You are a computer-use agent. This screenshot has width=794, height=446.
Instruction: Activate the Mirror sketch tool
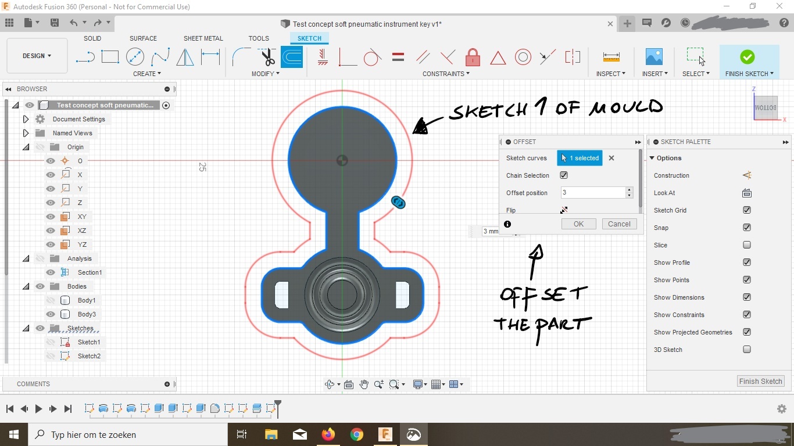pyautogui.click(x=185, y=57)
